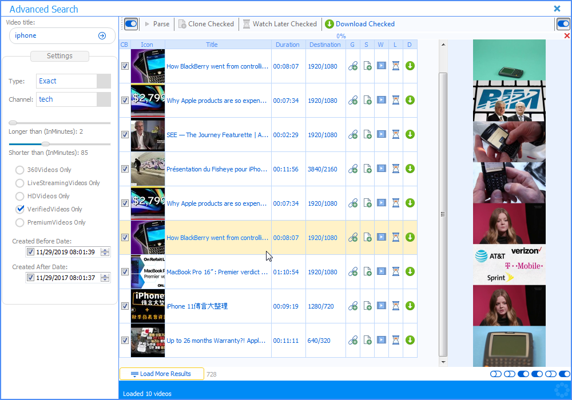Uncheck Created Before Date checkbox

[x=31, y=252]
